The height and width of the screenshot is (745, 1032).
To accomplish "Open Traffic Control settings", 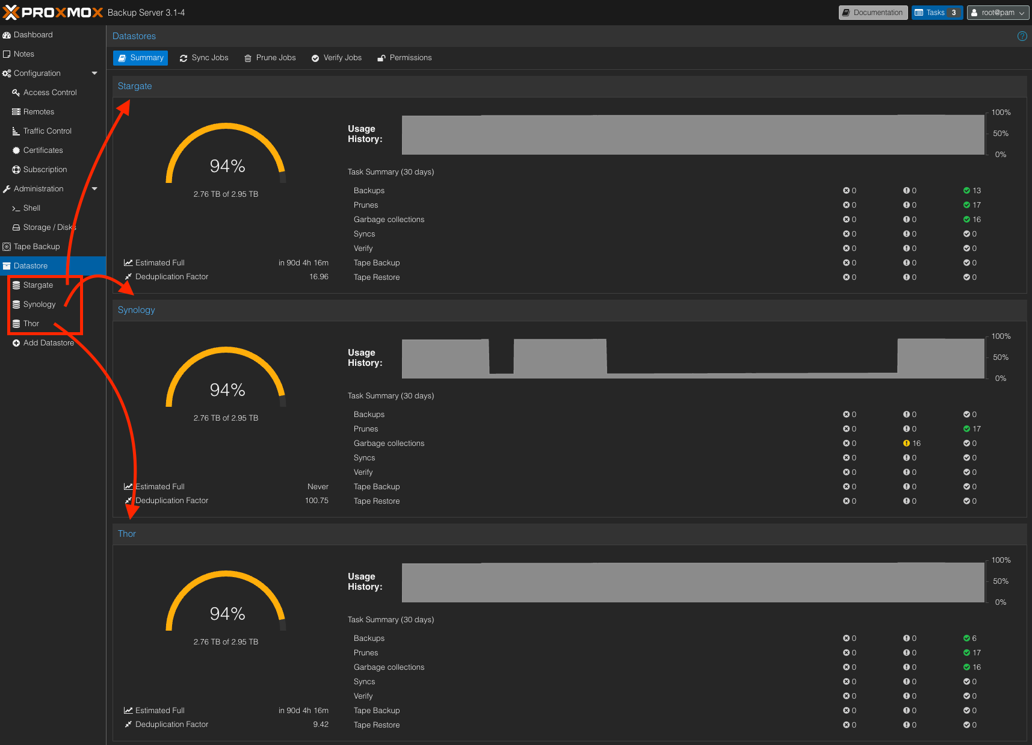I will pos(47,131).
